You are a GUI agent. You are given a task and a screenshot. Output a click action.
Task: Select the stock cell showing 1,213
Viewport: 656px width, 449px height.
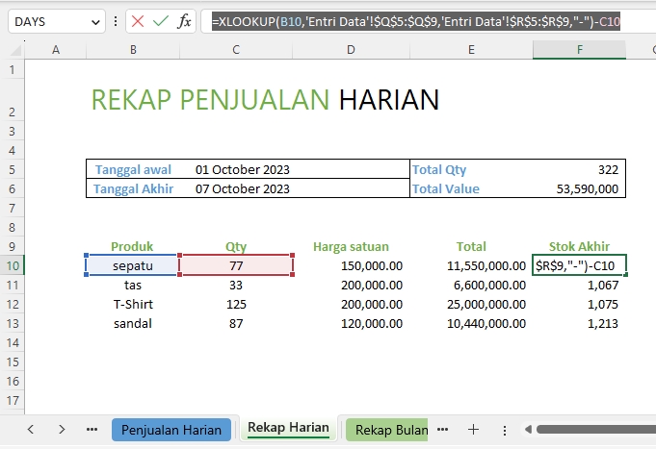pyautogui.click(x=580, y=323)
